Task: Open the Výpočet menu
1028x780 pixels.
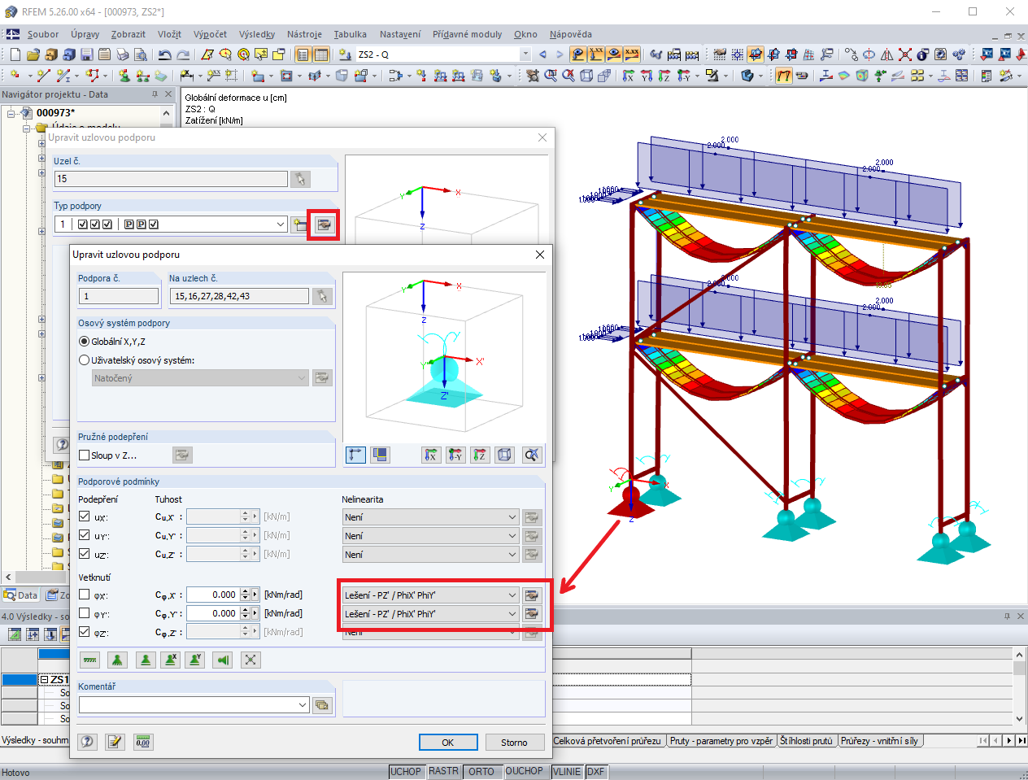Action: click(210, 34)
